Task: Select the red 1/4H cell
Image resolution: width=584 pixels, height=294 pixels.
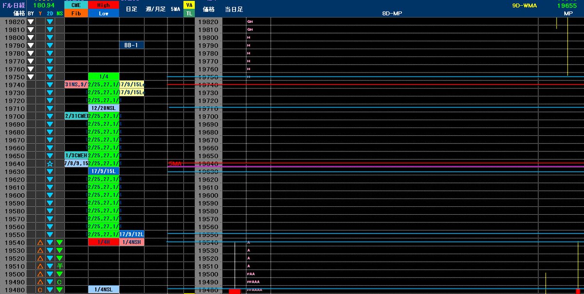Action: (104, 242)
